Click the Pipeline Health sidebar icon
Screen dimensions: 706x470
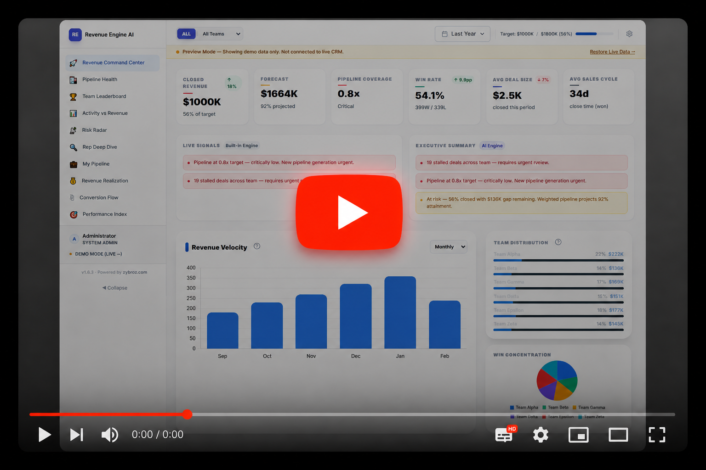click(73, 80)
